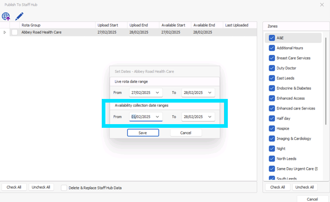Click Cancel in the Set Dates dialog
330x202 pixels.
tap(186, 132)
